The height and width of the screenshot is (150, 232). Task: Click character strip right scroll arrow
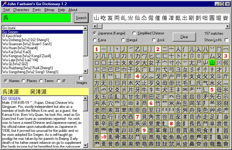pyautogui.click(x=228, y=26)
